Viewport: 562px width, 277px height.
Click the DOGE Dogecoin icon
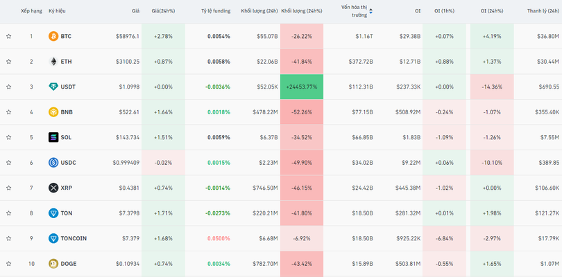[x=53, y=264]
